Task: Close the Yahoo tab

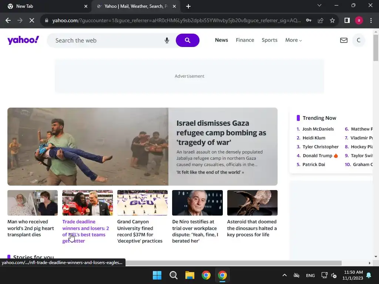Action: click(x=174, y=7)
